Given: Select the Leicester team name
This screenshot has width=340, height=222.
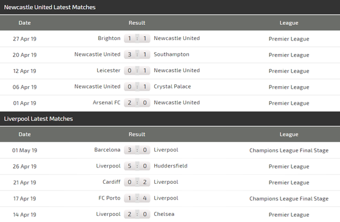Looking at the screenshot, I should click(x=109, y=70).
